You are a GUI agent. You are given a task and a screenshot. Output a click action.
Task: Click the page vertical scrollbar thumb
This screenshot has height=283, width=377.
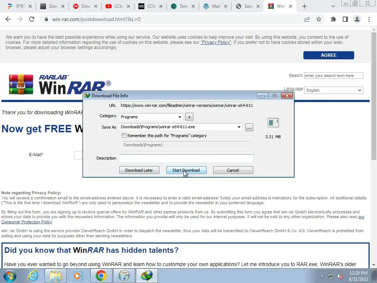pyautogui.click(x=374, y=96)
